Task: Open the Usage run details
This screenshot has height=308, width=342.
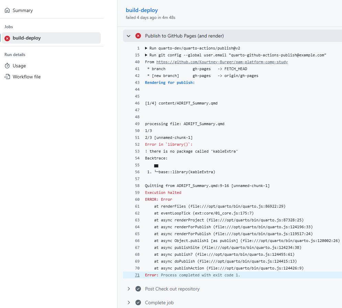Action: [19, 66]
